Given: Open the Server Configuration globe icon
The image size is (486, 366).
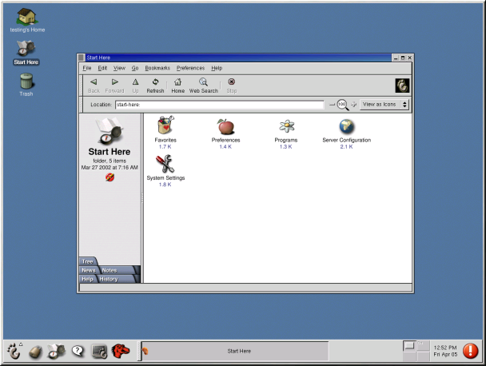Looking at the screenshot, I should pyautogui.click(x=346, y=126).
